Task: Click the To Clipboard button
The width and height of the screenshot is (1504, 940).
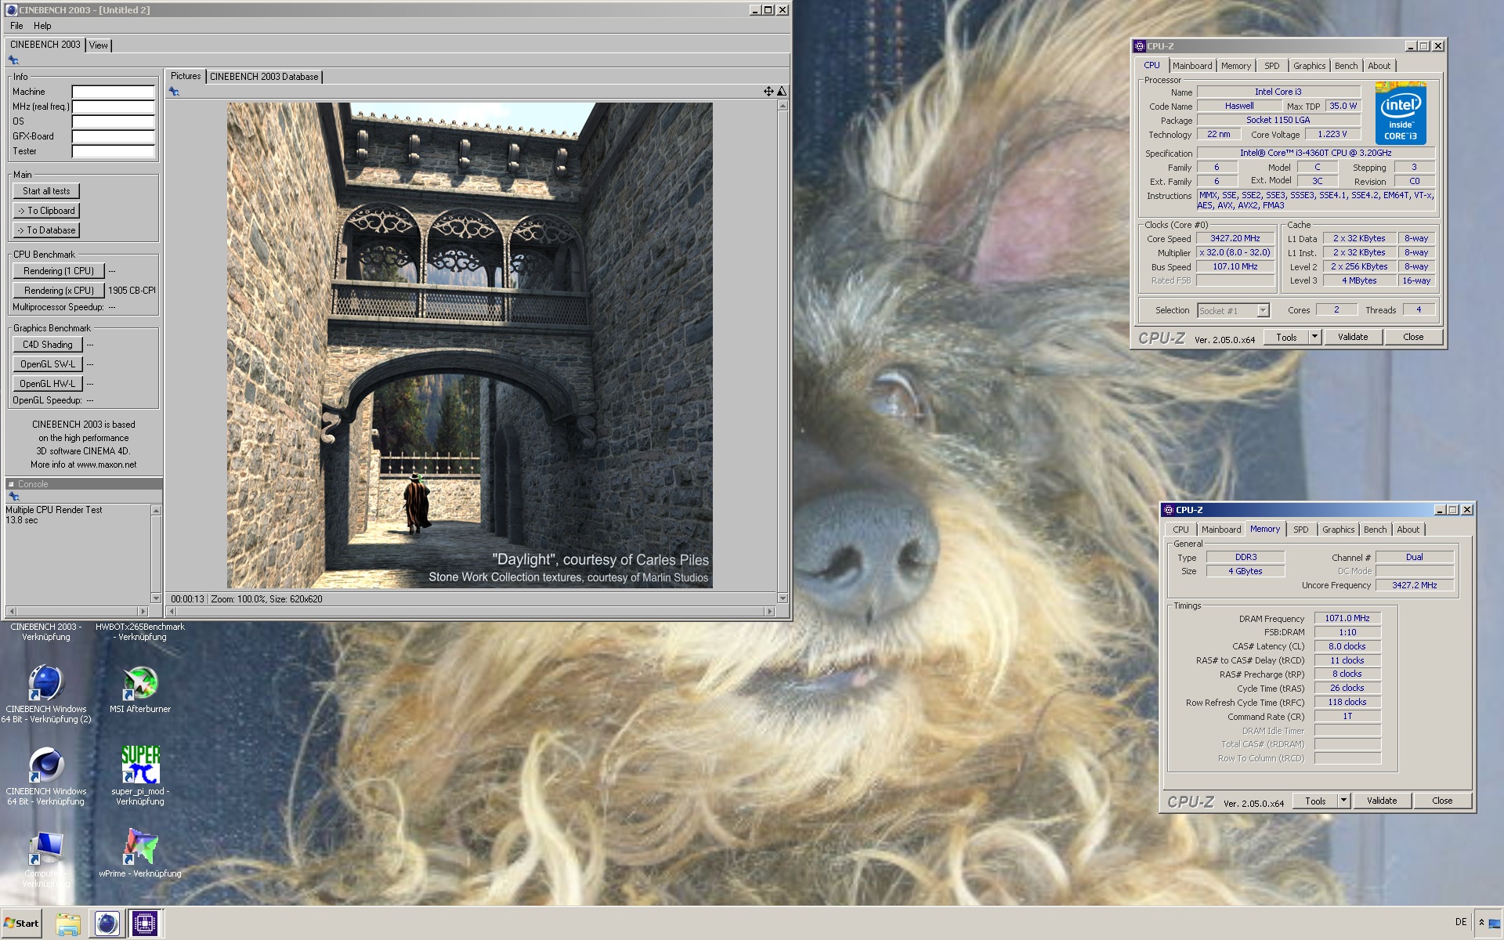Action: 46,211
